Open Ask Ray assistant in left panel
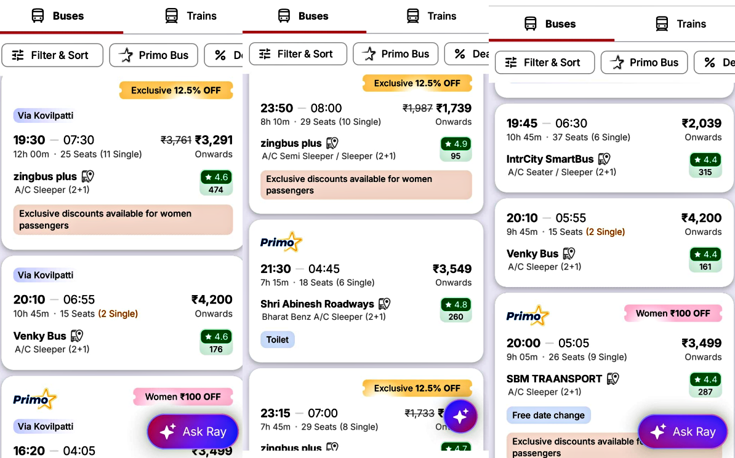Viewport: 735px width, 458px height. pyautogui.click(x=193, y=432)
